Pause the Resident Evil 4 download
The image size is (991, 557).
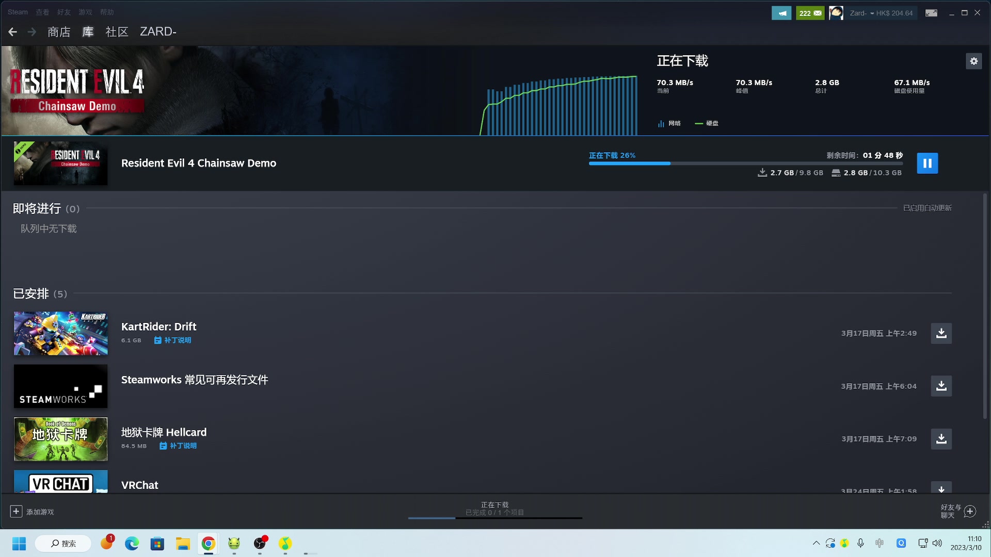click(927, 163)
